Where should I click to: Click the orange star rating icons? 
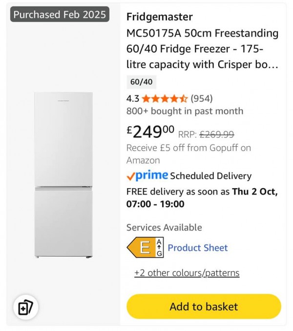click(x=165, y=98)
